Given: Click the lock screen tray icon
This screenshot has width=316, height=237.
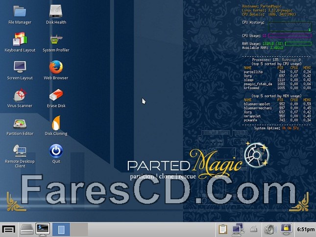Looking at the screenshot, I should [x=286, y=229].
